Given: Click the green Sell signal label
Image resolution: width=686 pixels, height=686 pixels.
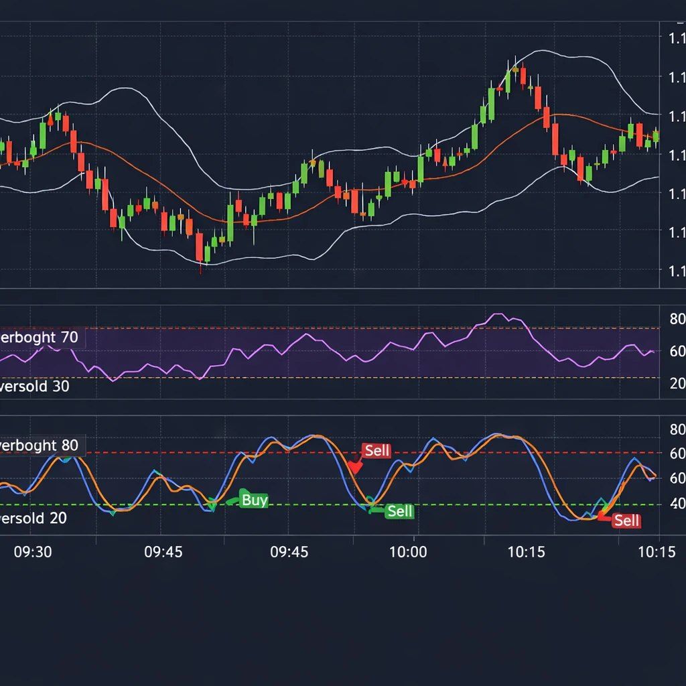Looking at the screenshot, I should click(x=400, y=512).
